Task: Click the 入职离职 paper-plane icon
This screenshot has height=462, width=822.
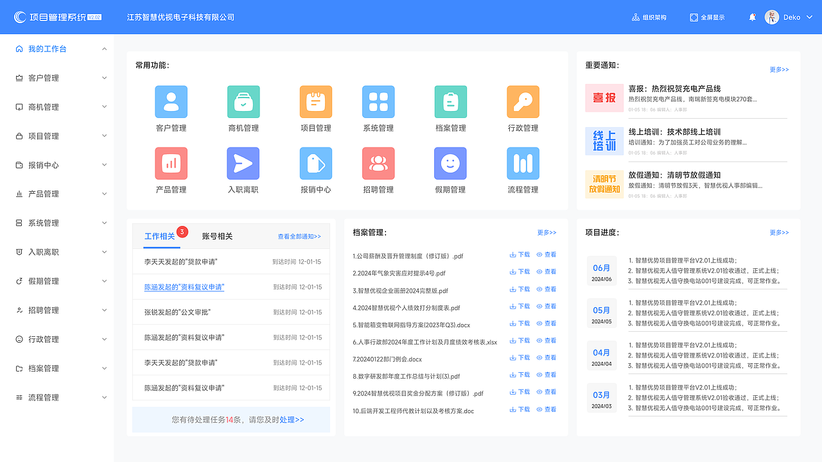Action: tap(243, 162)
